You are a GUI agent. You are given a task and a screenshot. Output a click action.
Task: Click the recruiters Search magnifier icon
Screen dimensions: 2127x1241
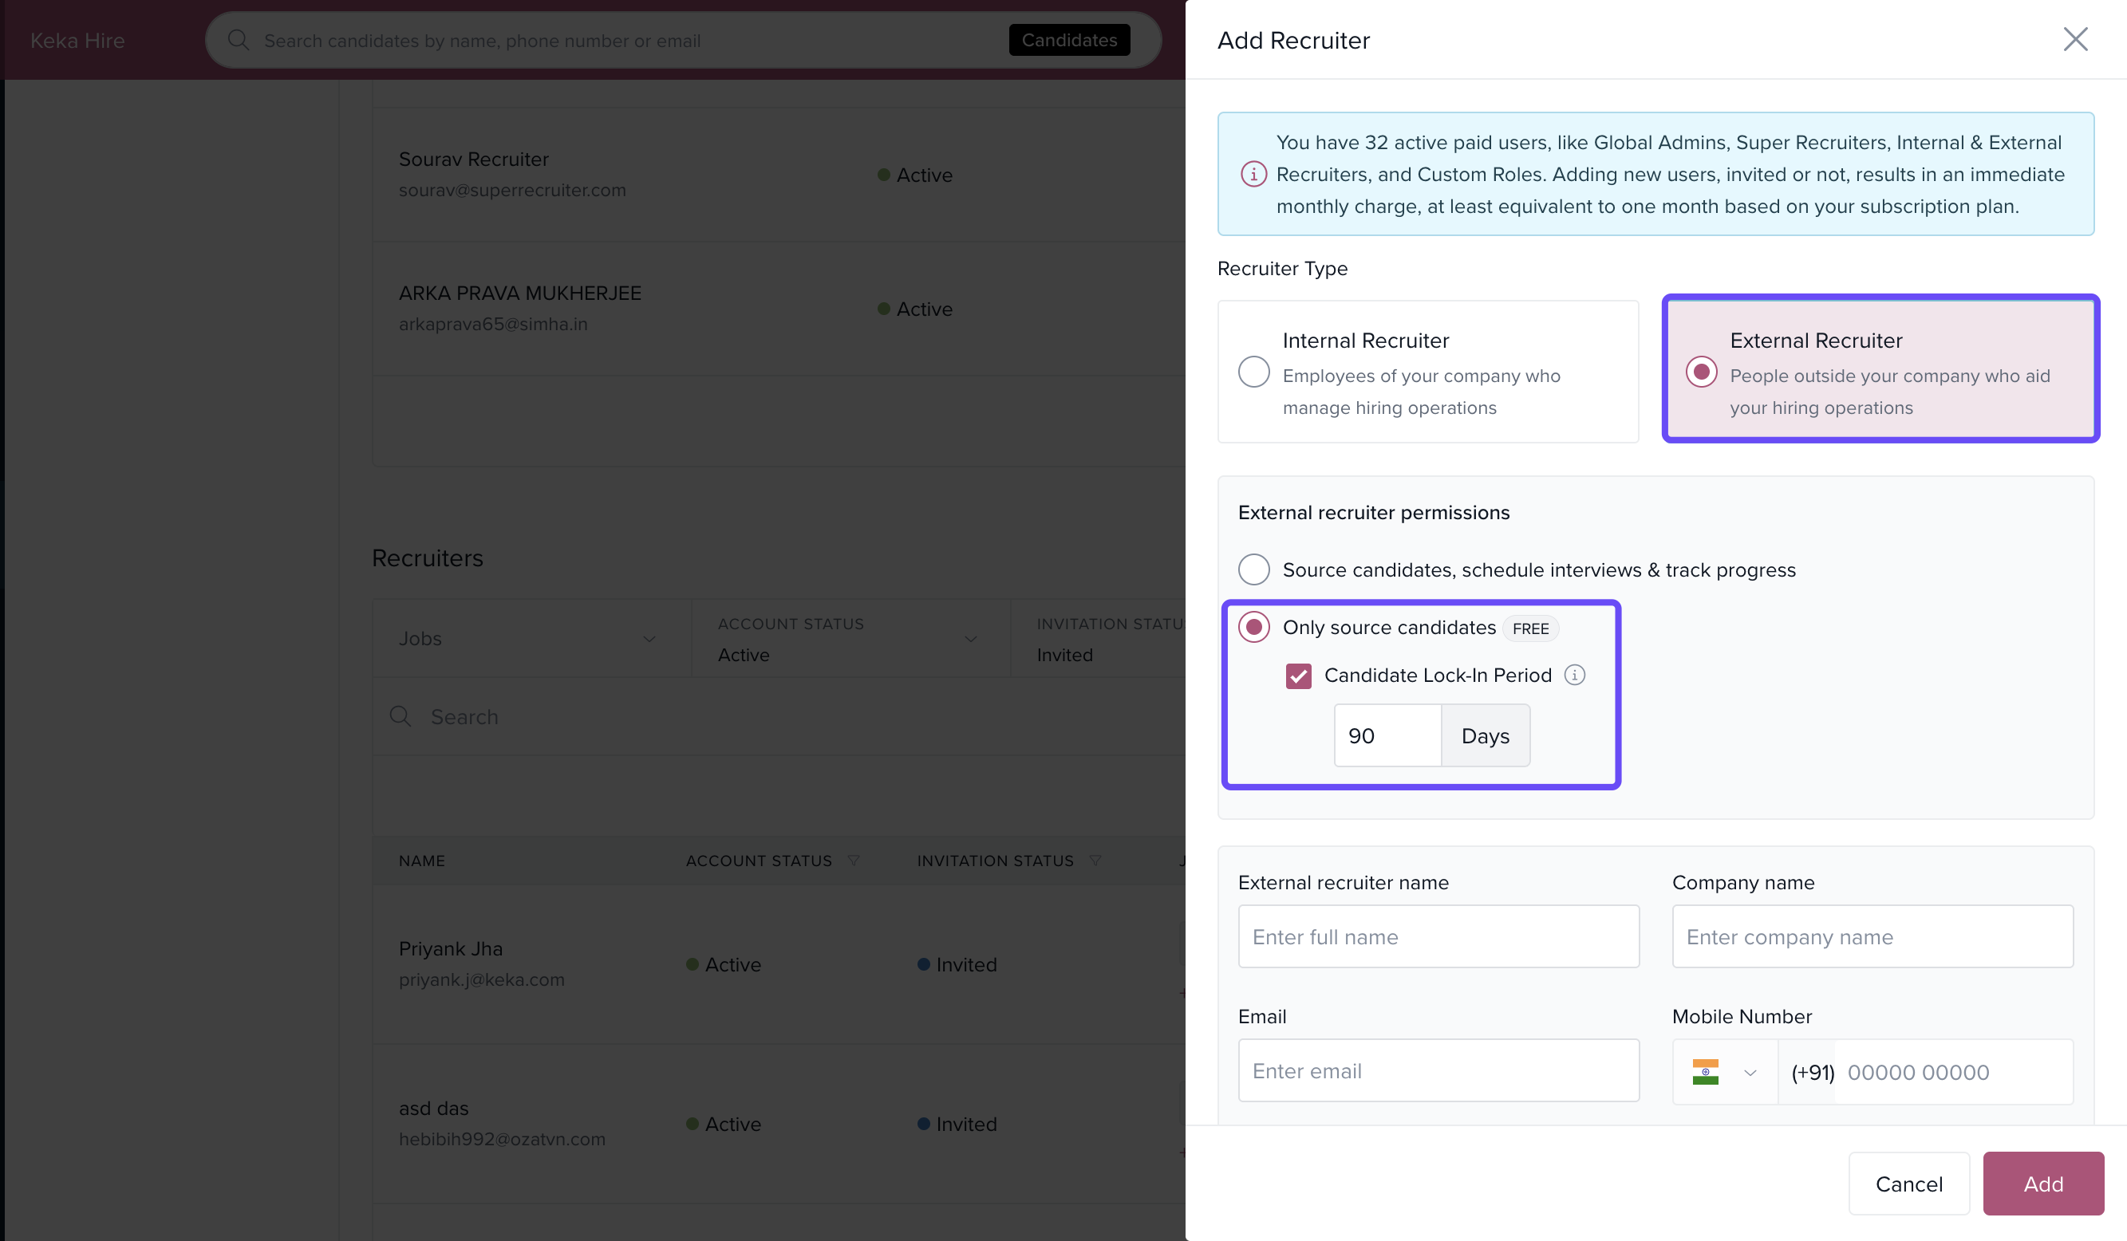point(401,717)
